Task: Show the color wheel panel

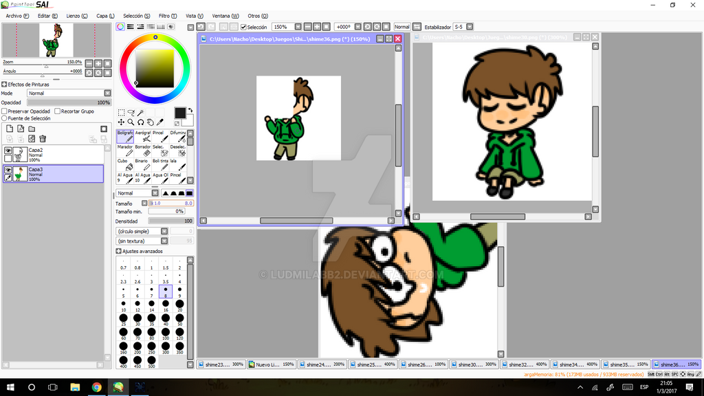Action: coord(120,27)
